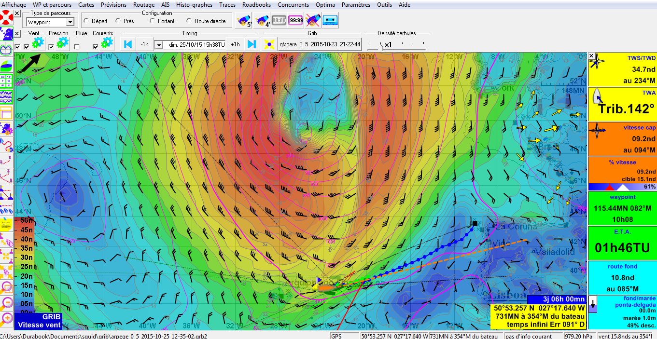
Task: Click the cannon 5' icon
Action: pos(244,20)
